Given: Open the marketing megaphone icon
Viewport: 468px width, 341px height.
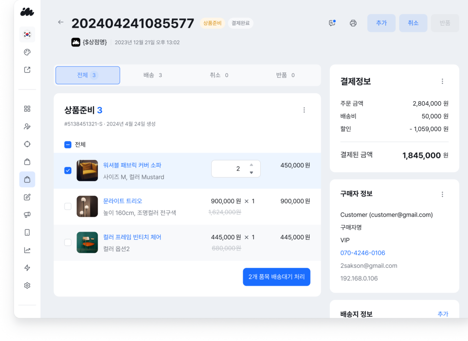Looking at the screenshot, I should click(27, 215).
